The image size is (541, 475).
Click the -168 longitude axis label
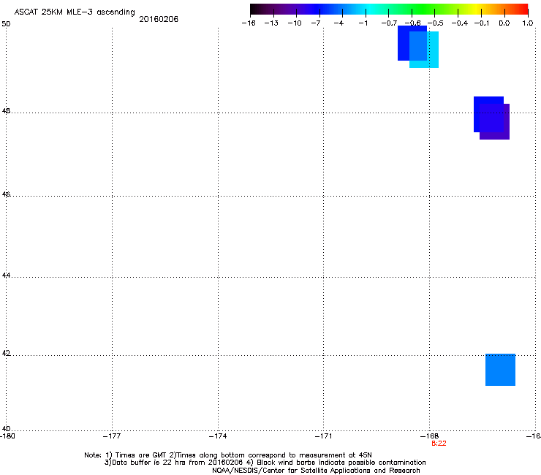(430, 436)
